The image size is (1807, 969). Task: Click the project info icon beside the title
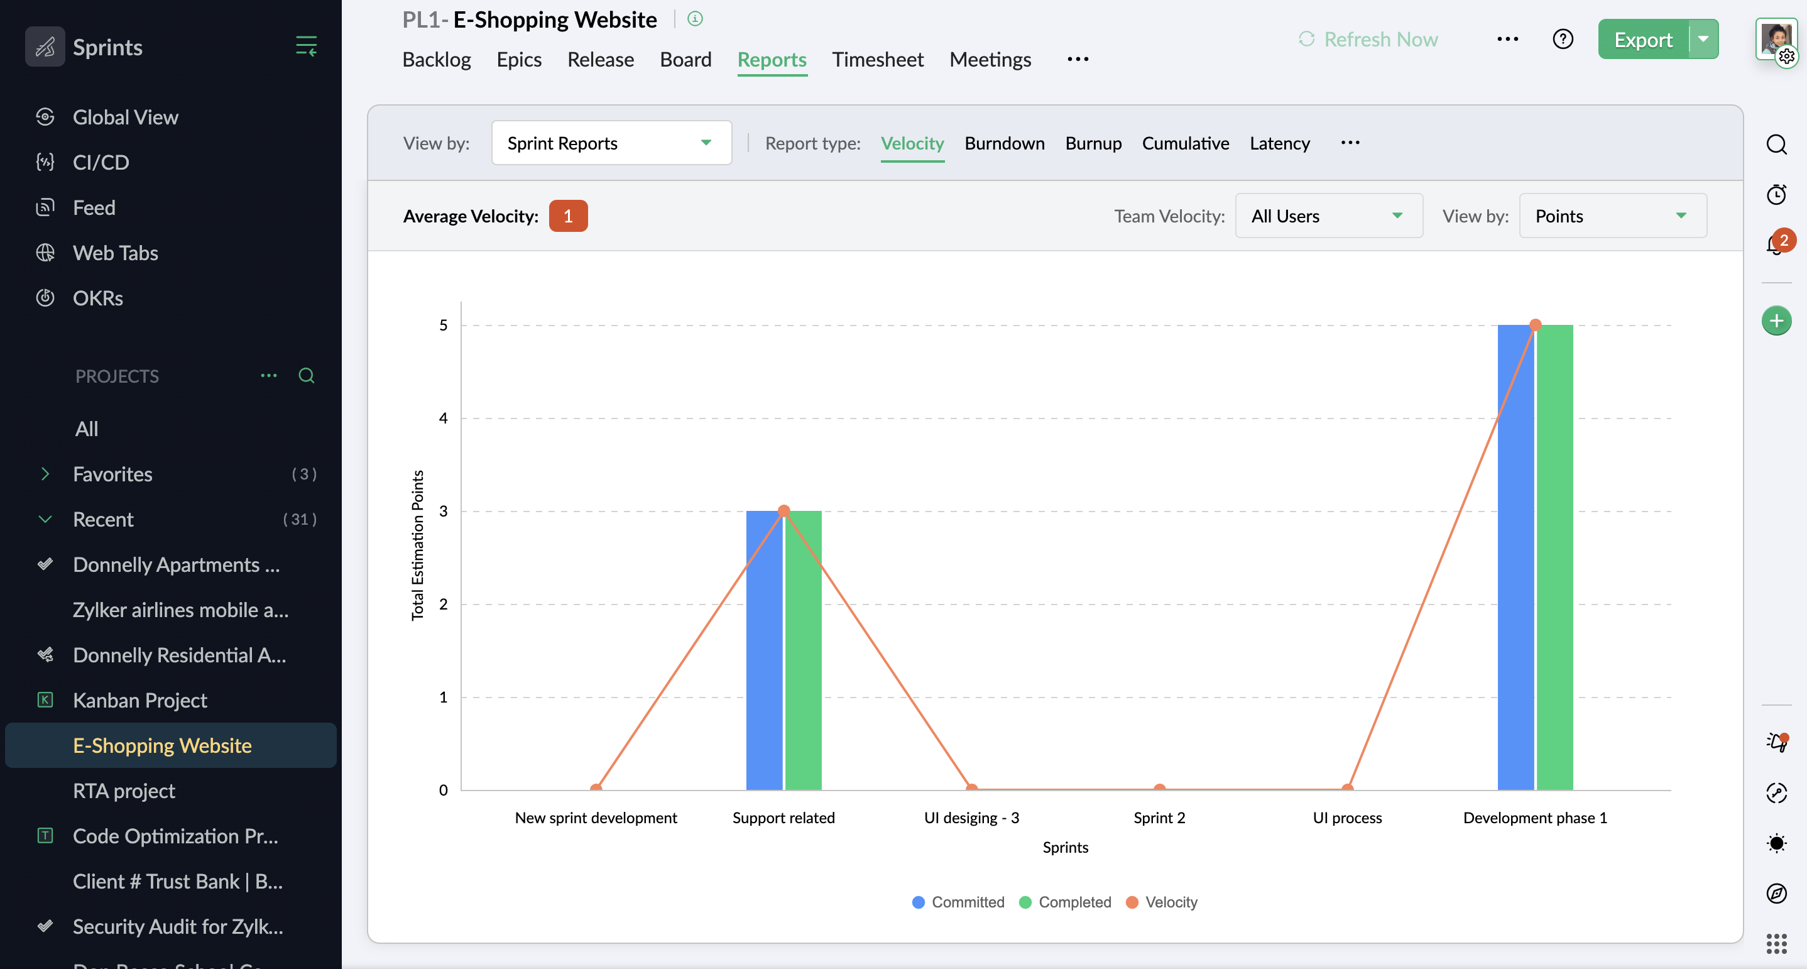(x=694, y=19)
